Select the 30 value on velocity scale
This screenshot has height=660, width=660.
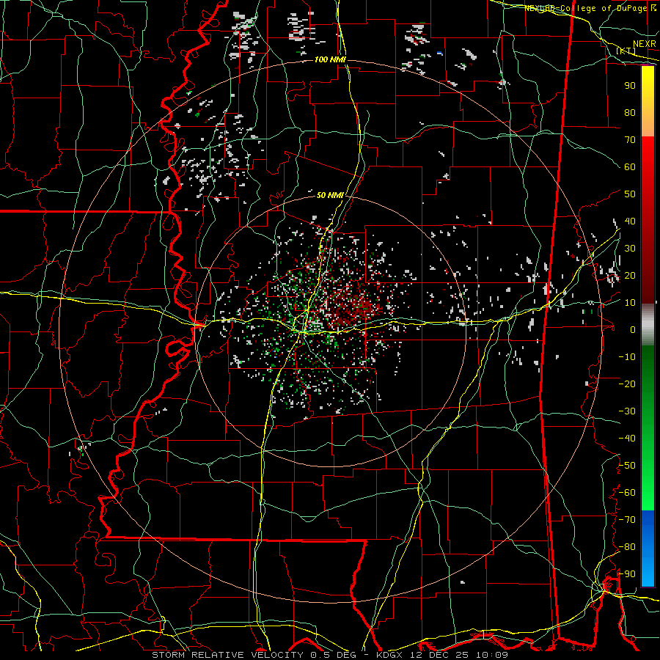(x=630, y=249)
